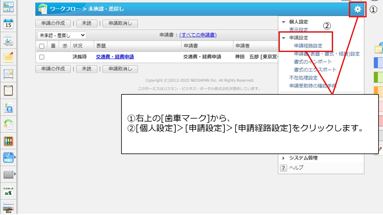Click the gray folder icon in sidebar
This screenshot has width=383, height=215.
8,174
